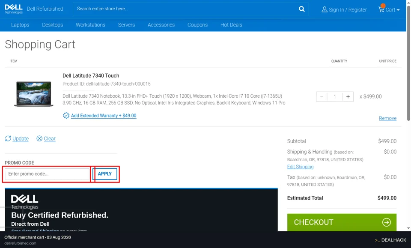The image size is (411, 248).
Task: Click the Estimated Total $499.00 amount
Action: 387,198
